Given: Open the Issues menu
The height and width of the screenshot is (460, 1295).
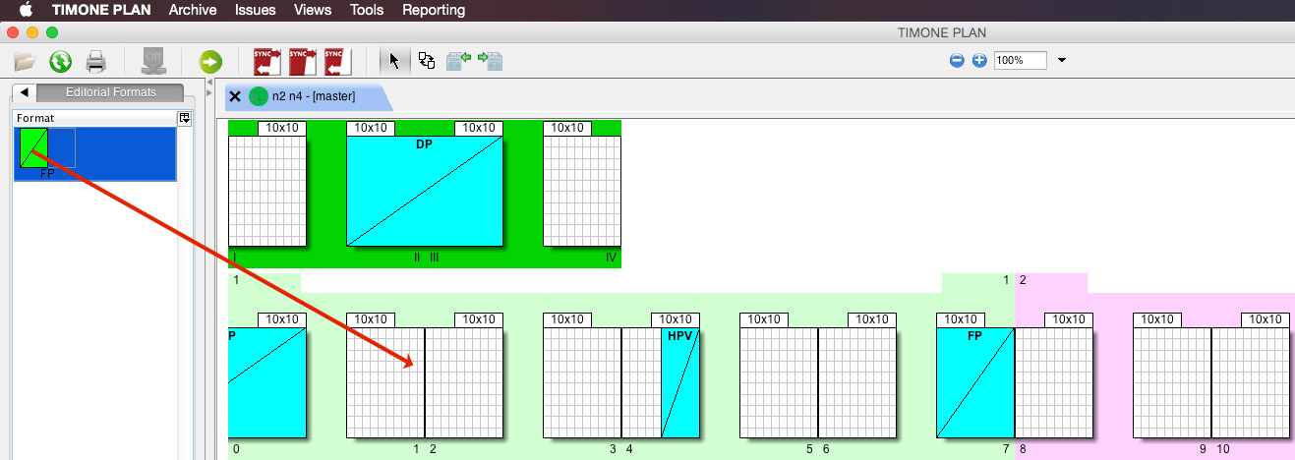Looking at the screenshot, I should click(256, 10).
